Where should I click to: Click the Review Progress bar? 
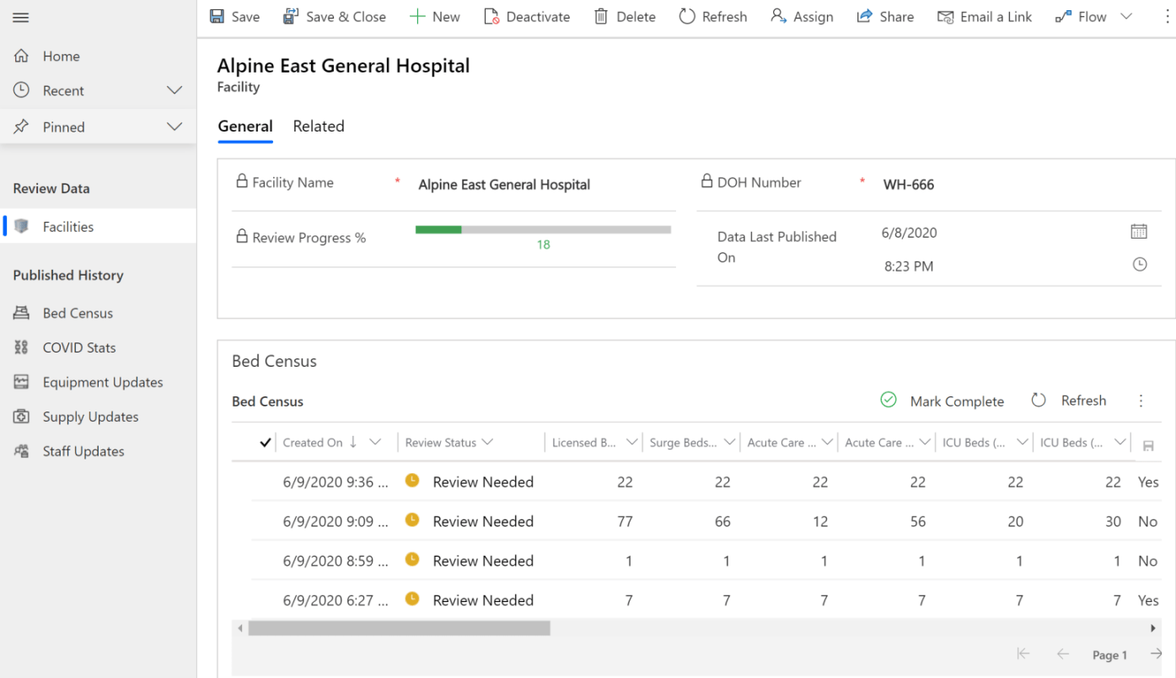pos(543,228)
